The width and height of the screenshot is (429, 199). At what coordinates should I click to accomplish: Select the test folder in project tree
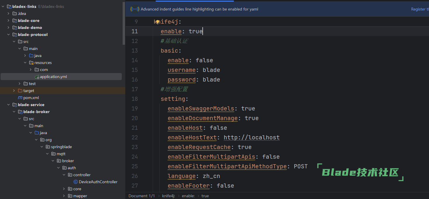click(32, 84)
